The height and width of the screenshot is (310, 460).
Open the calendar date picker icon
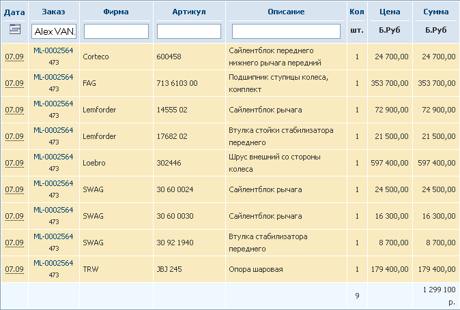tap(14, 29)
